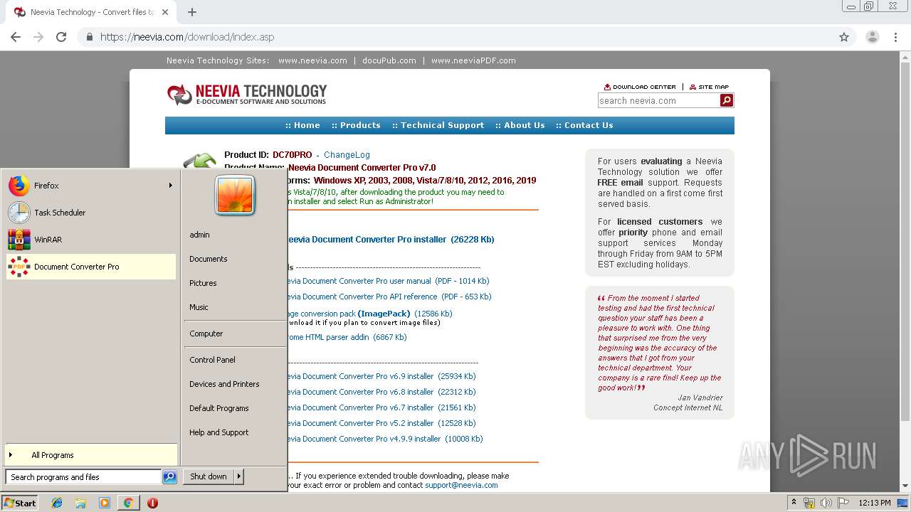Open File Explorer from taskbar
The width and height of the screenshot is (911, 512).
point(80,503)
